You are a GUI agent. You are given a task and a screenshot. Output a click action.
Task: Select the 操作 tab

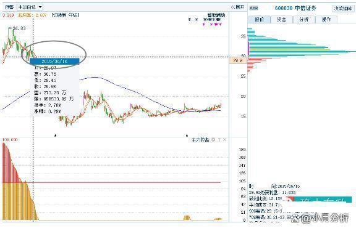pyautogui.click(x=326, y=20)
